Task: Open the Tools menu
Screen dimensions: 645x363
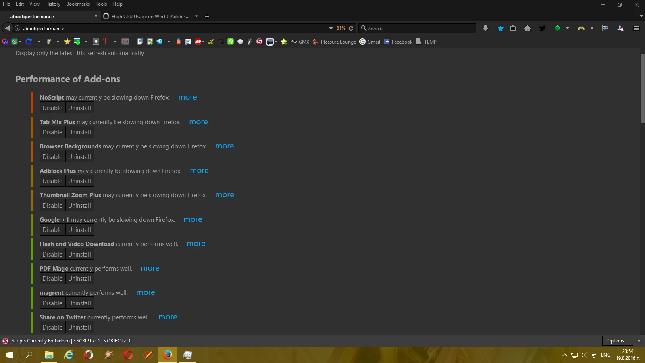Action: point(101,4)
